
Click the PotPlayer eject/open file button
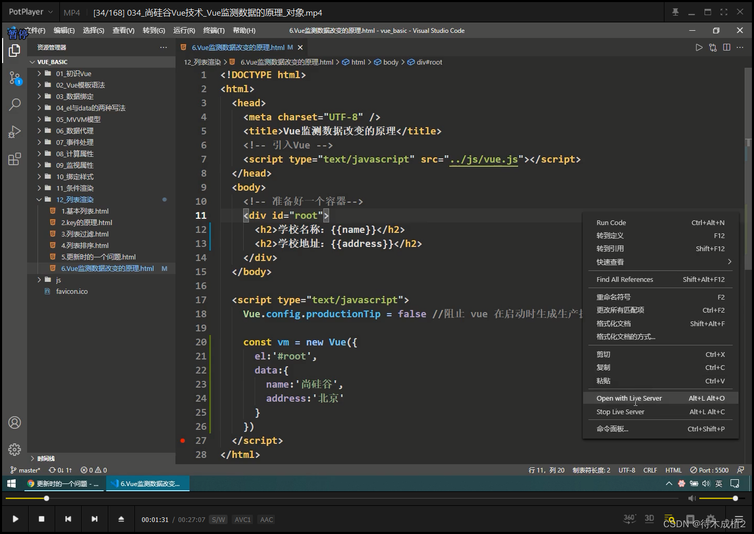(121, 519)
